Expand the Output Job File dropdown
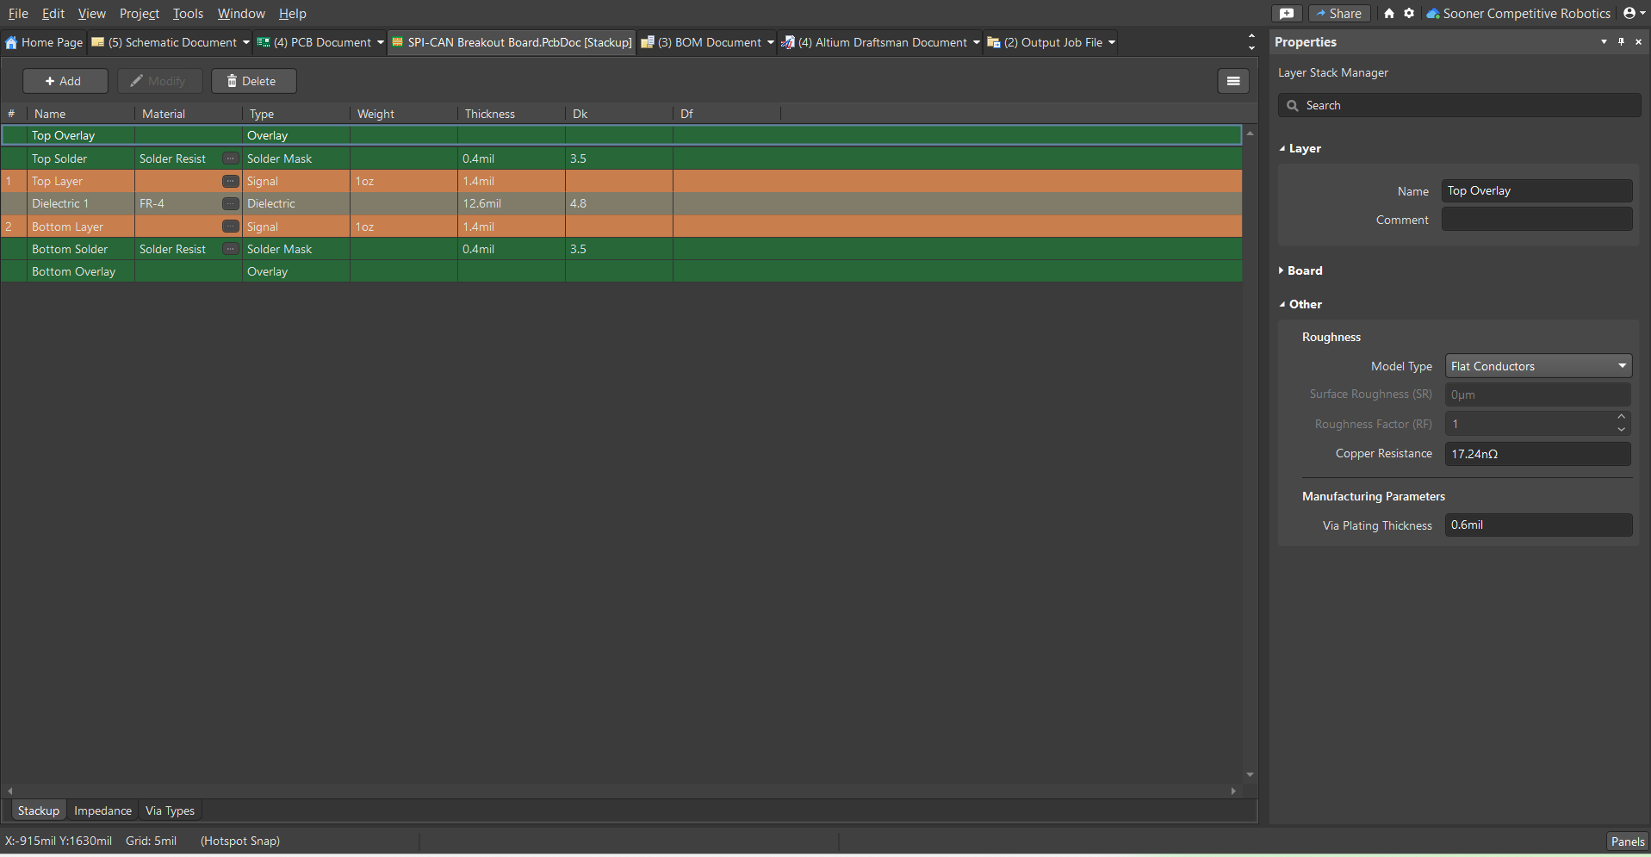This screenshot has height=857, width=1651. pyautogui.click(x=1112, y=42)
